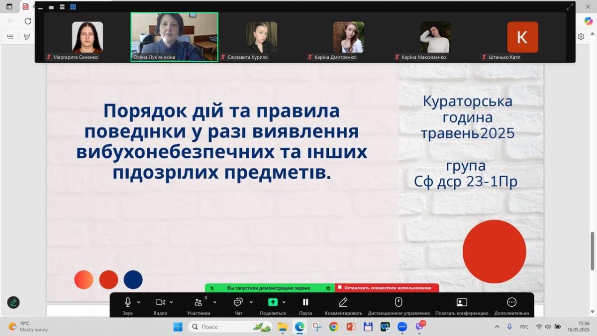Open the Комментировать annotation pencil tool
The width and height of the screenshot is (597, 336).
(343, 302)
